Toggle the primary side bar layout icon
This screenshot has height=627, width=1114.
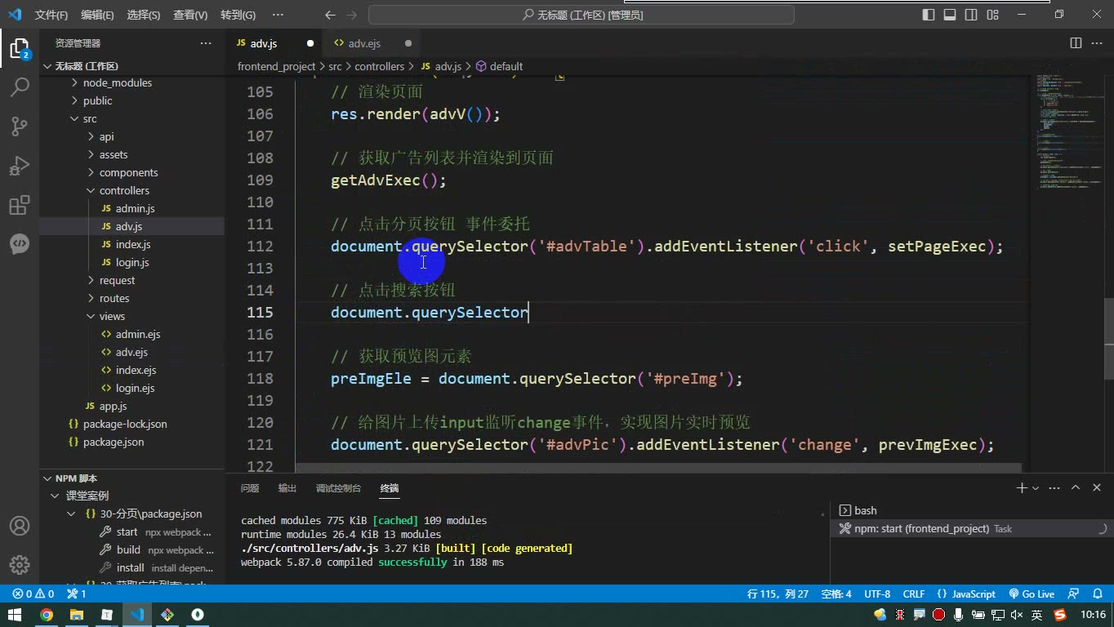[x=929, y=15]
